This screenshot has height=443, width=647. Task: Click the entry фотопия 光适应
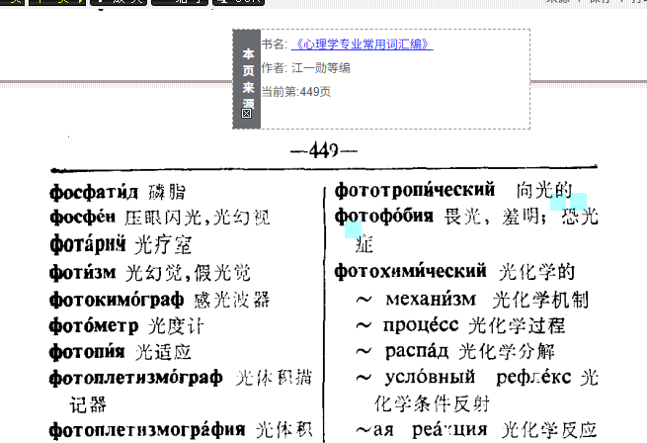121,352
